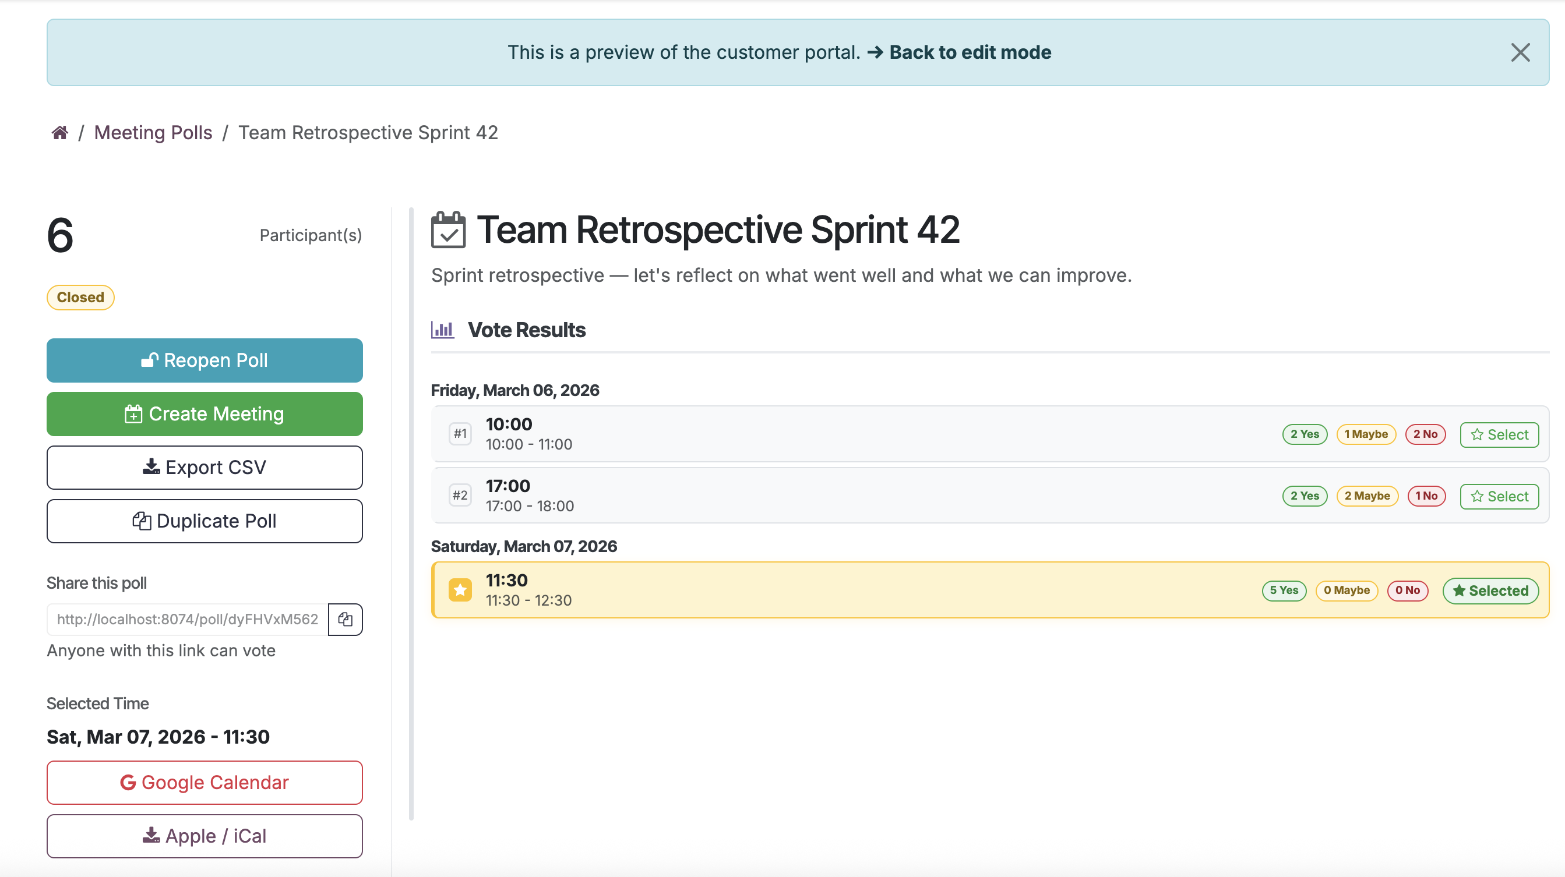Image resolution: width=1565 pixels, height=877 pixels.
Task: Add selected time to Google Calendar
Action: coord(205,782)
